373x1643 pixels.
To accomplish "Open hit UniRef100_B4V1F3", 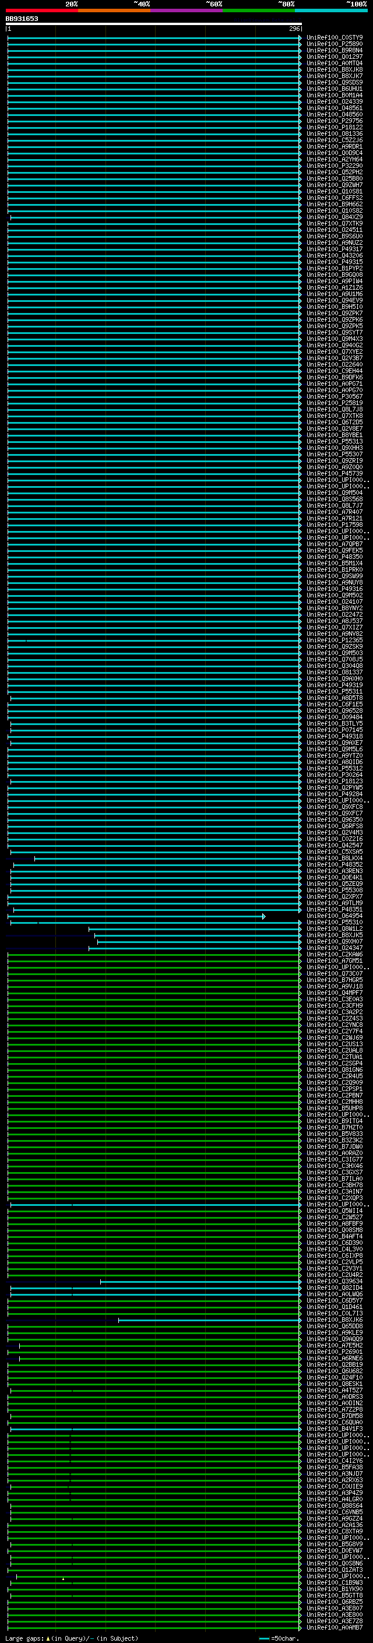I will pos(335,1429).
